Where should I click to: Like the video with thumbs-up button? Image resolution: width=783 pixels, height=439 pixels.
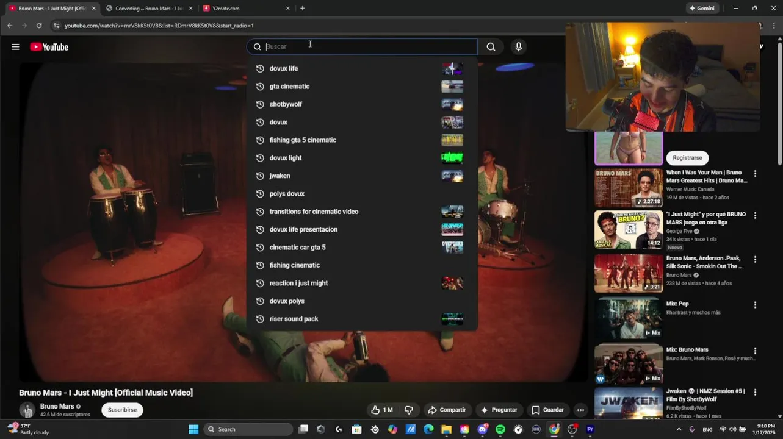pos(382,410)
